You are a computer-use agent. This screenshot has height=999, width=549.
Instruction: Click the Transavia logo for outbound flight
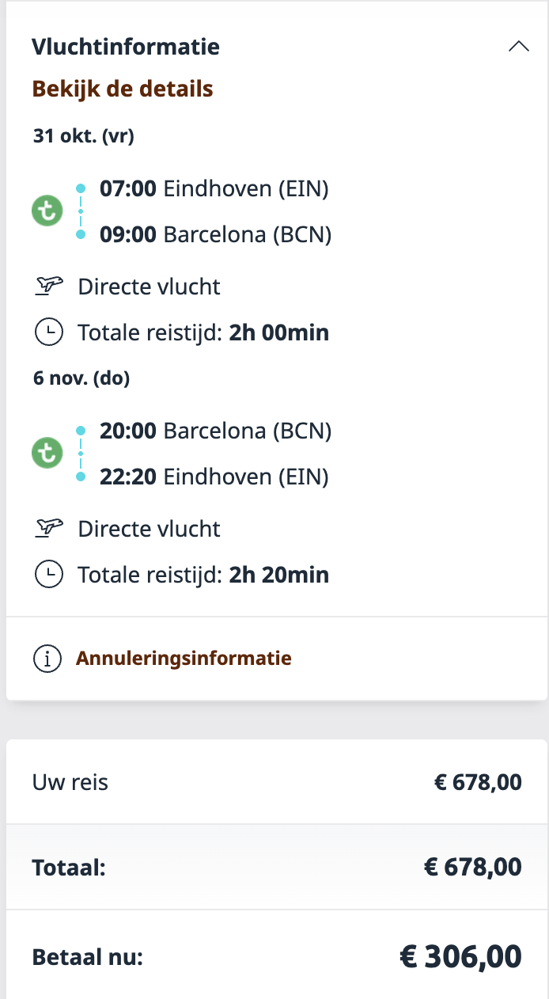click(x=47, y=212)
